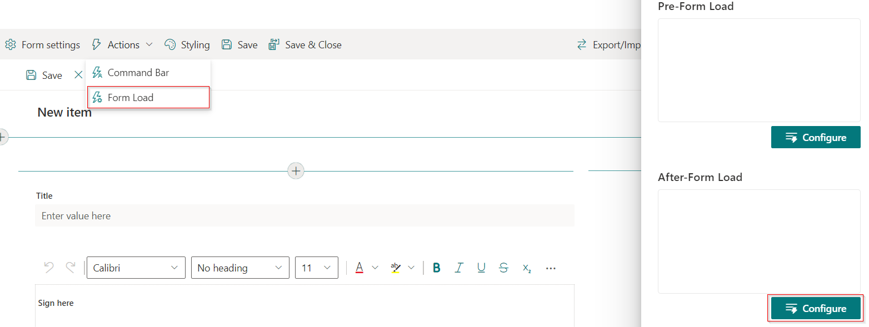
Task: Click the Title input field
Action: [x=304, y=216]
